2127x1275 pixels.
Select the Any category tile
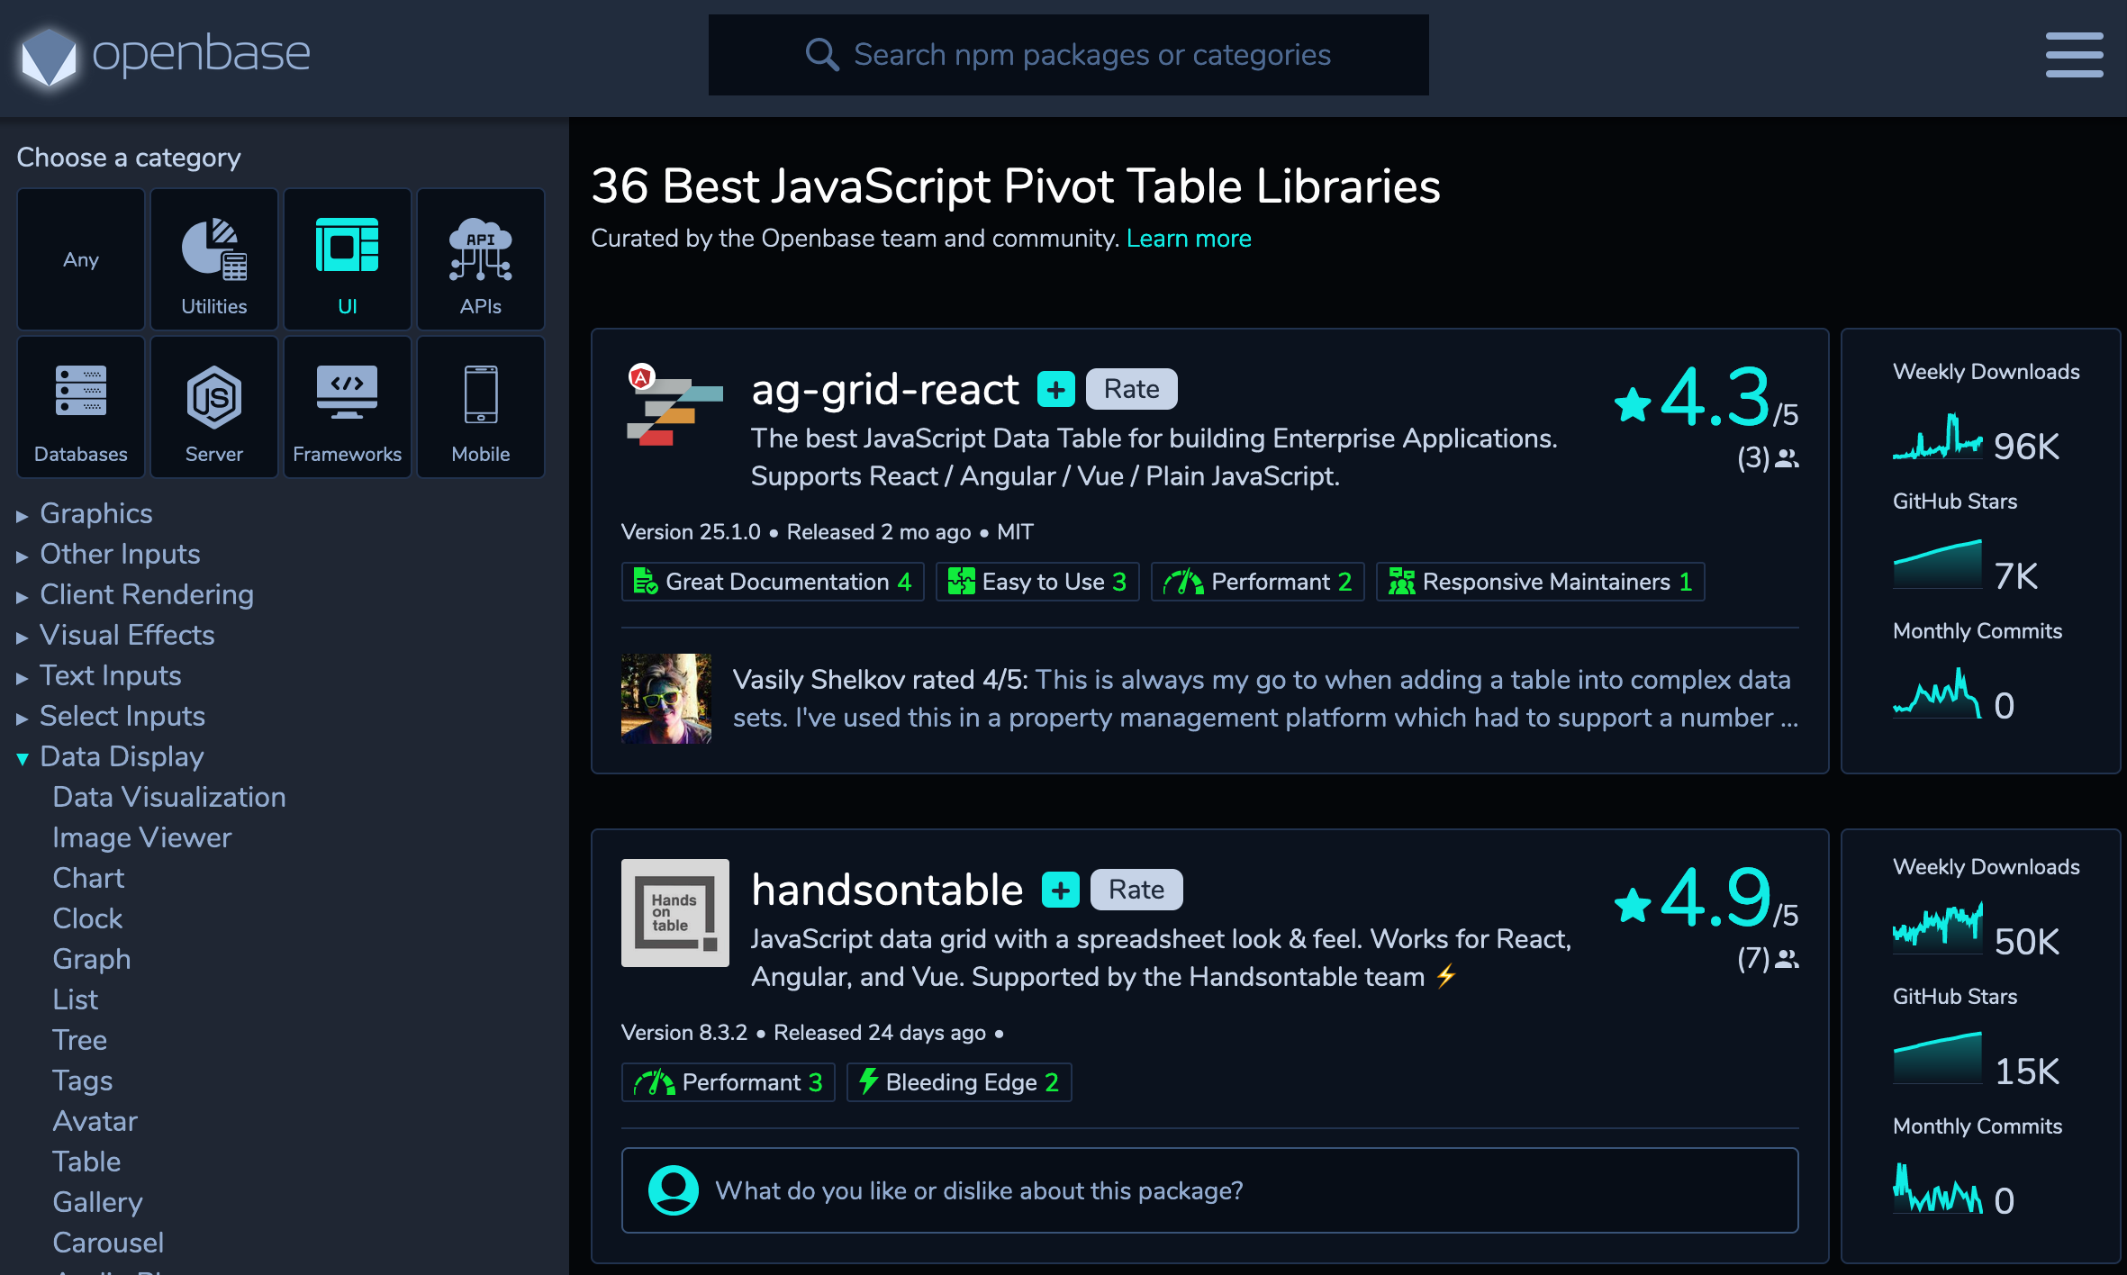tap(81, 260)
